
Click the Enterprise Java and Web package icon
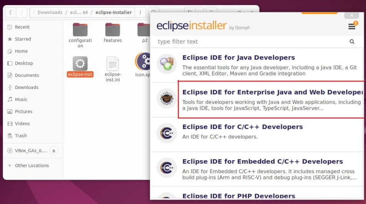(x=167, y=99)
